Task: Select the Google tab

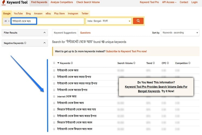Action: [7, 13]
